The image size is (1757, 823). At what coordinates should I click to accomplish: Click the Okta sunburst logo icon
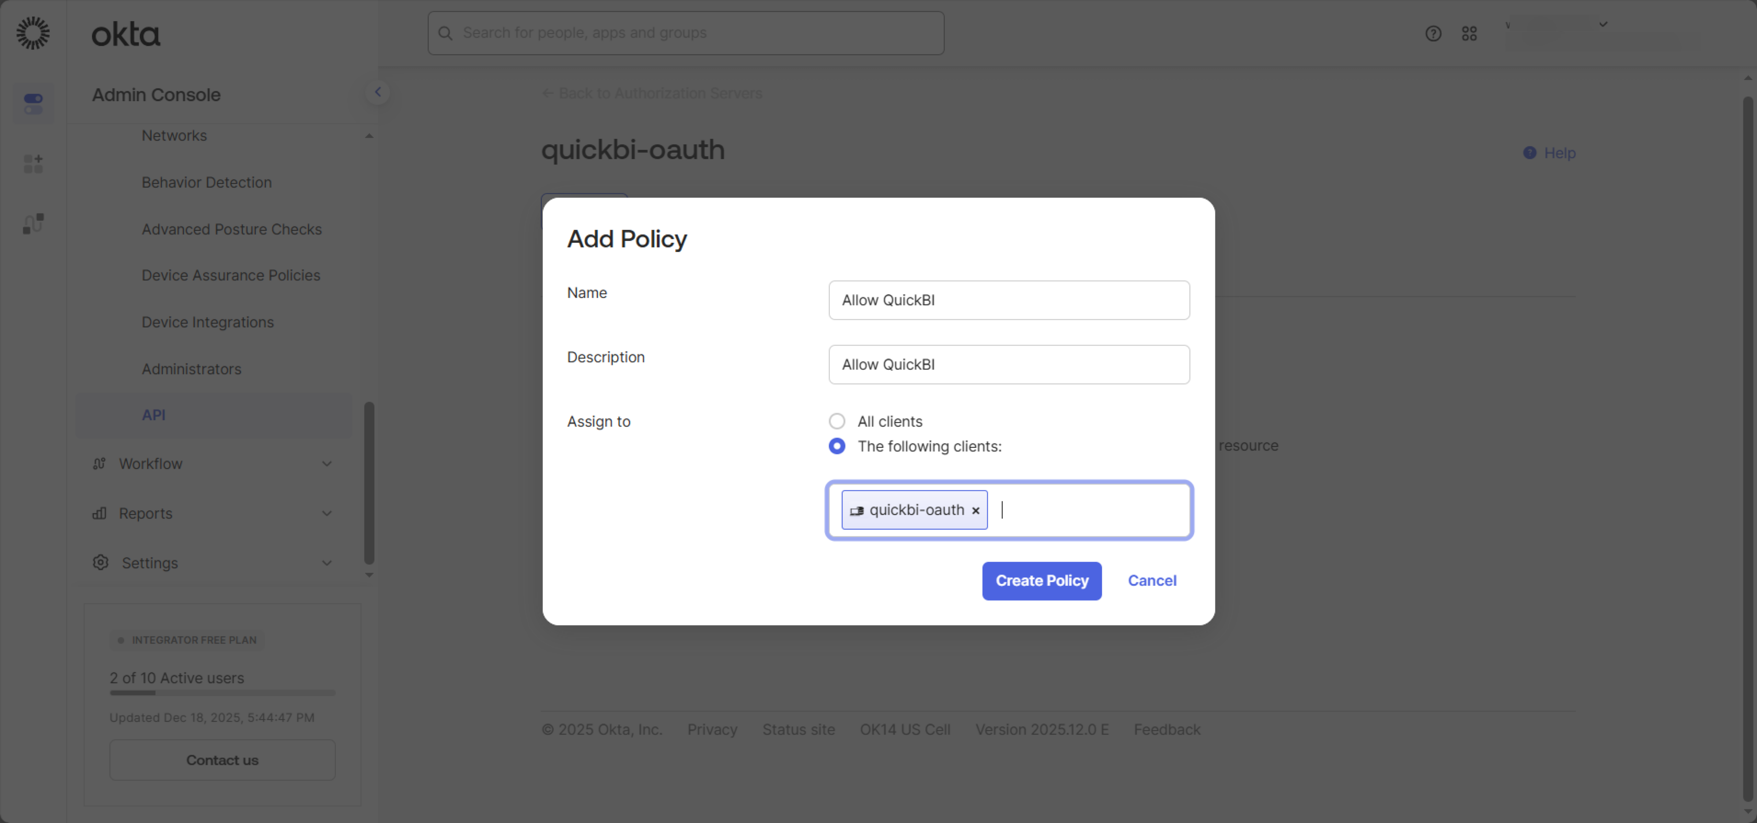pyautogui.click(x=33, y=33)
